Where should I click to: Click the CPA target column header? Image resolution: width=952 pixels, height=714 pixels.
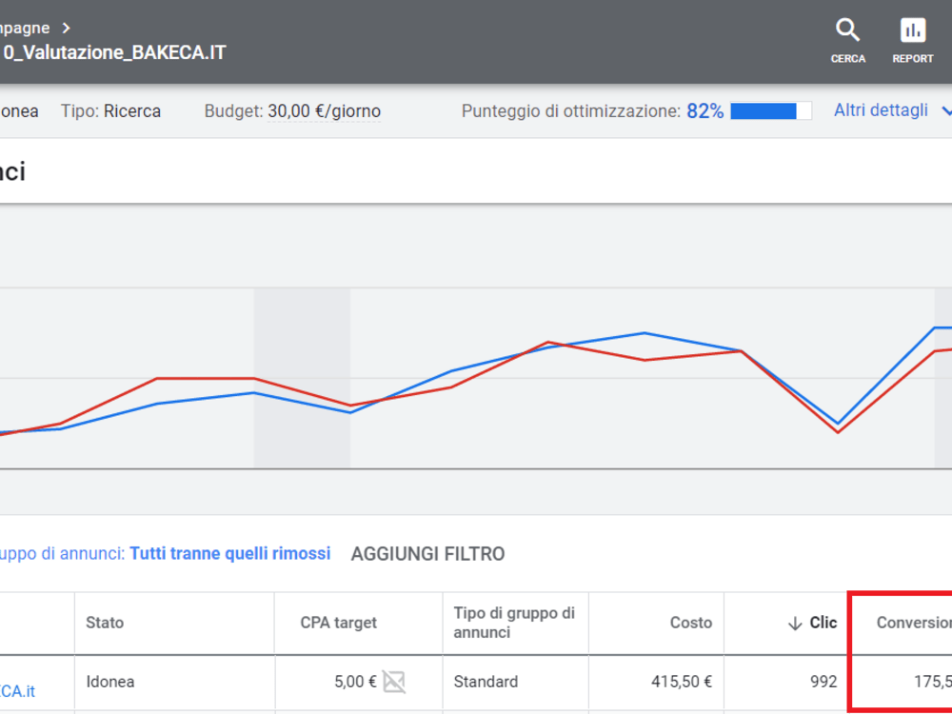pyautogui.click(x=338, y=623)
